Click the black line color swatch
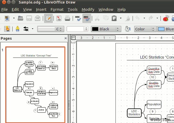Screen dimensions: 174x123 coord(95,29)
